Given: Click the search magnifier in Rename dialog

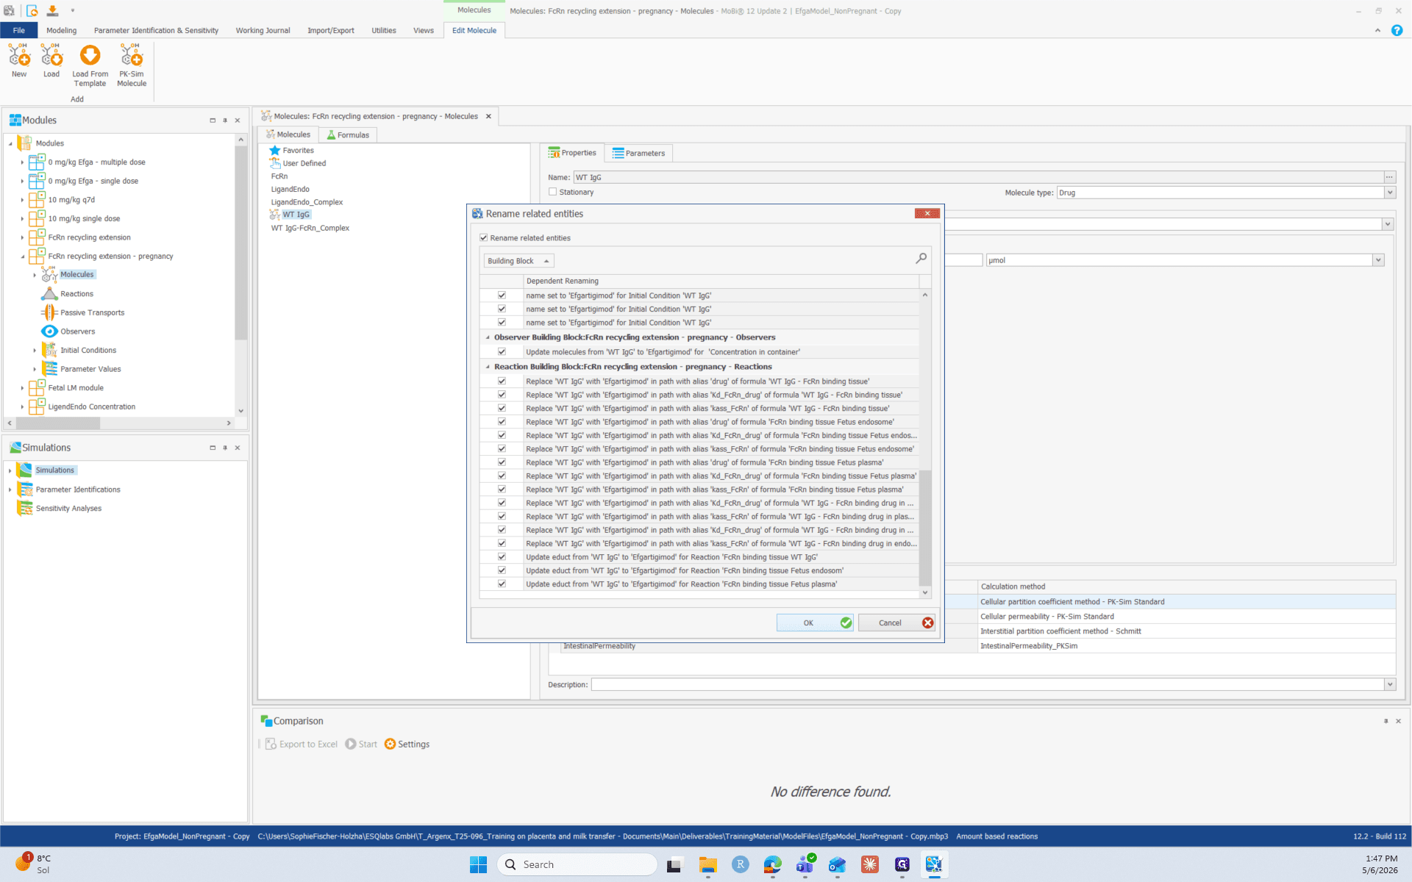Looking at the screenshot, I should click(921, 259).
